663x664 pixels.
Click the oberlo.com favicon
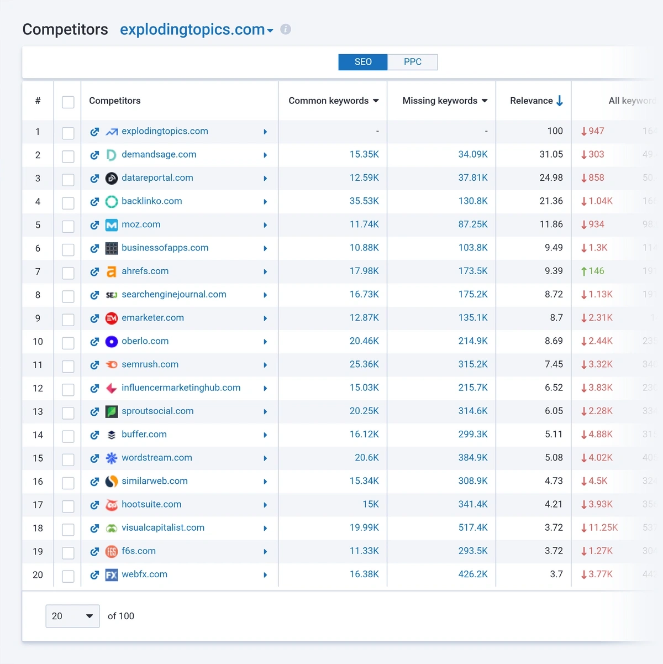(112, 342)
